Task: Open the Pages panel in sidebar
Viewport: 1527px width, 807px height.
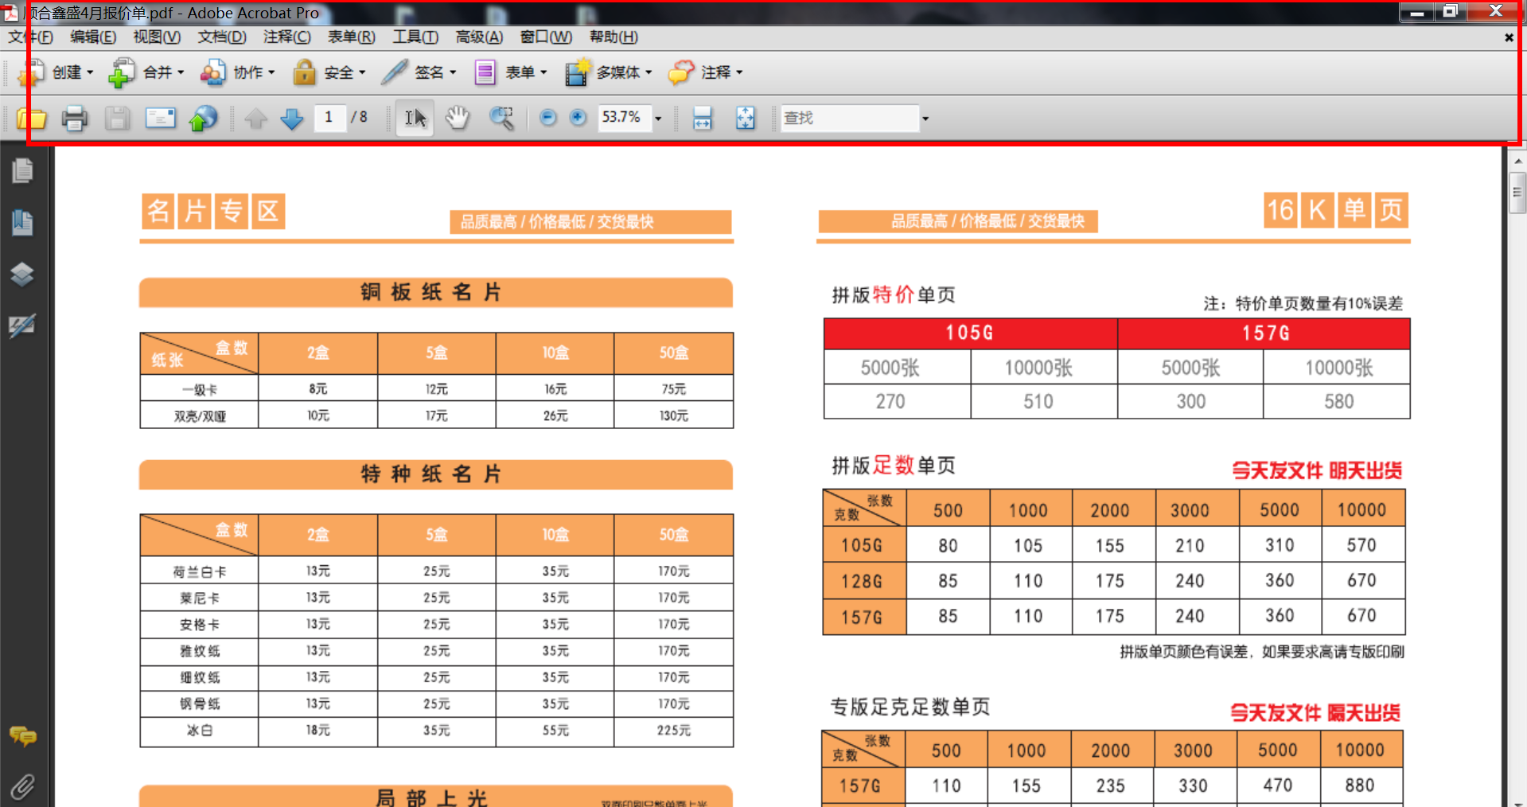Action: 22,170
